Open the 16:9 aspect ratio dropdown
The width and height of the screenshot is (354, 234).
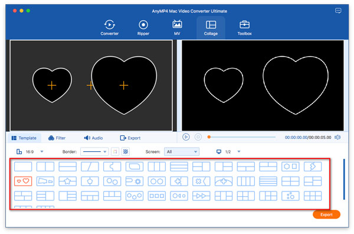pyautogui.click(x=42, y=151)
